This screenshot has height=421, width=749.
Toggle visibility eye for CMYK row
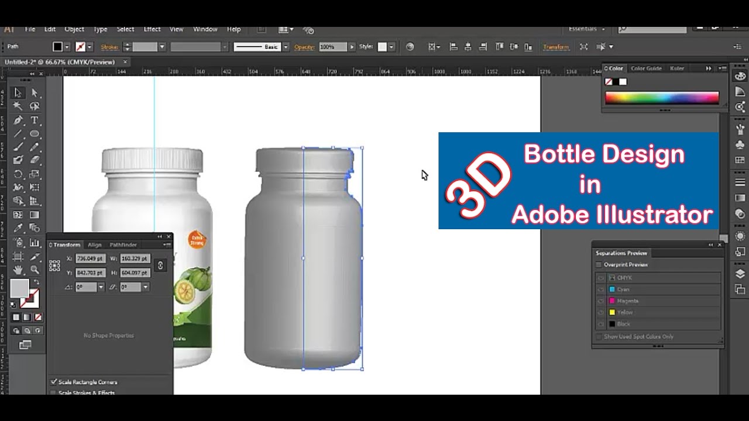[601, 278]
